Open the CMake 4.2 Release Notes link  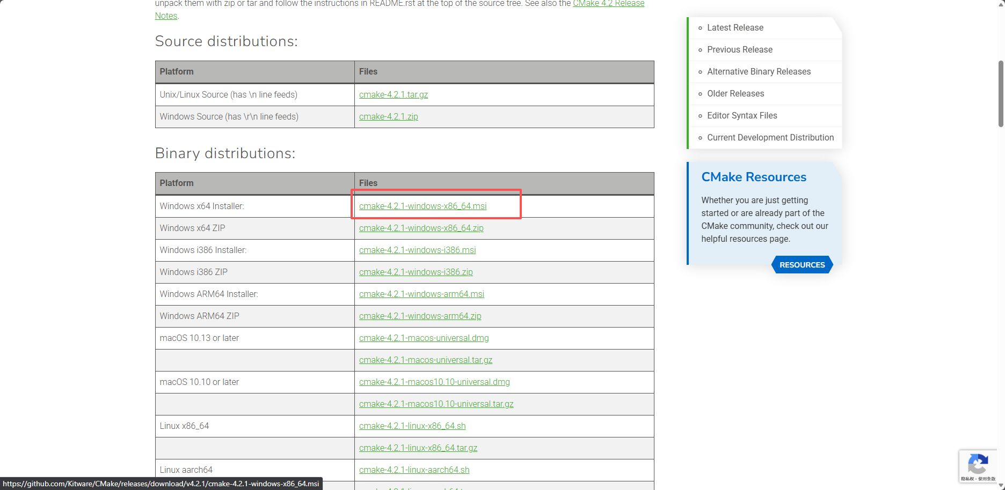point(609,4)
